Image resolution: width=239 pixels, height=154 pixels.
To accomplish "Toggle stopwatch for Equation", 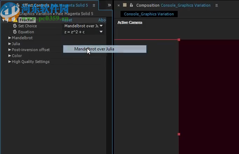I will 15,32.
